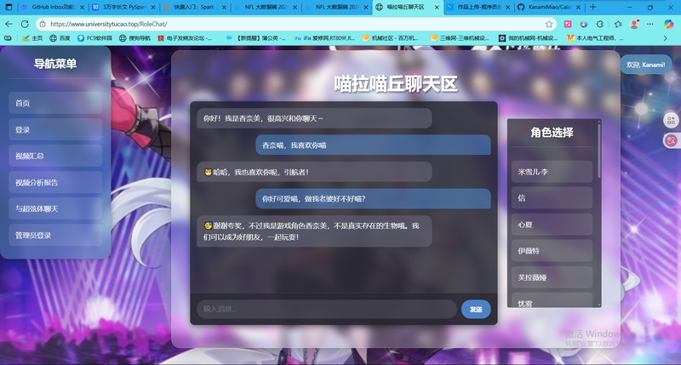The height and width of the screenshot is (365, 681).
Task: Click the message 香奈喵，我喜欢你喵
Action: [373, 145]
